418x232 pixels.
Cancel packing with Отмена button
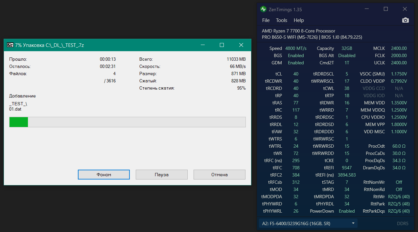click(220, 175)
